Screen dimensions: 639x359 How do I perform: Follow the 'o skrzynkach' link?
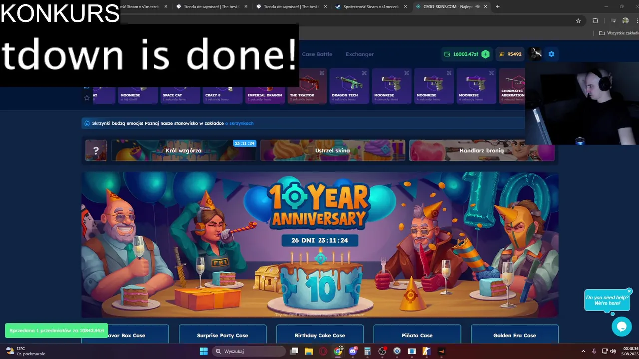click(239, 123)
